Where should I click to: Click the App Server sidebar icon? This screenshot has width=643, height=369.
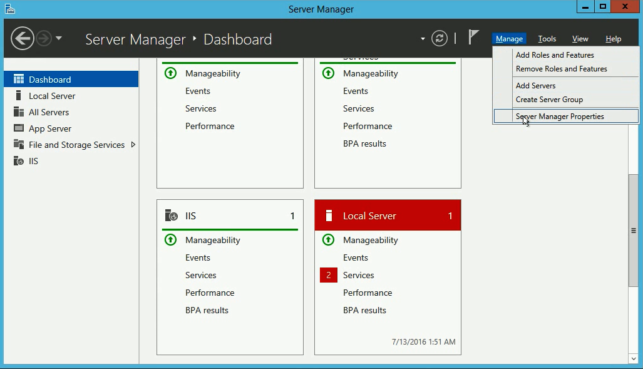pos(19,128)
